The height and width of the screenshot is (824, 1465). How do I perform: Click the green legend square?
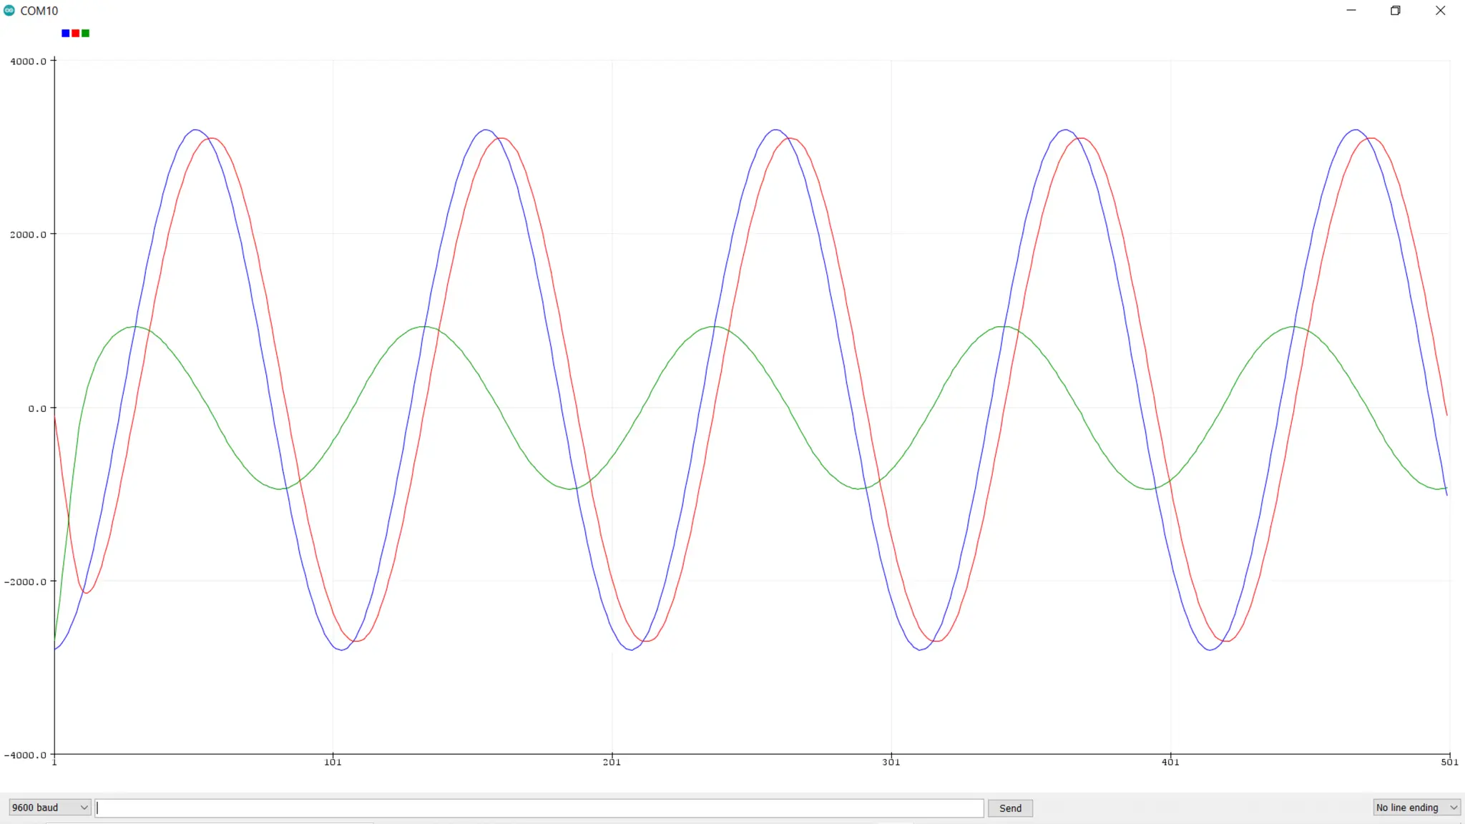tap(86, 34)
